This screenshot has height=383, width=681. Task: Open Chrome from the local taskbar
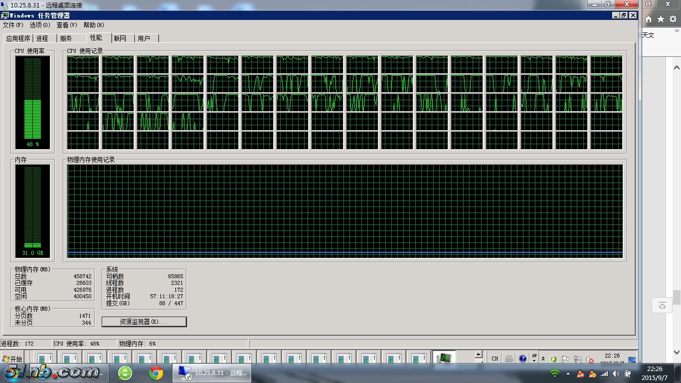(156, 373)
